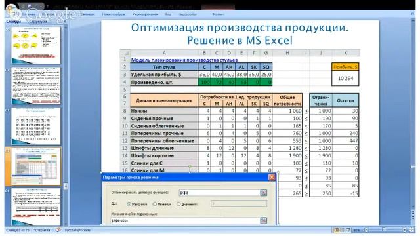Select the second thumbnail, the dense text slide
The width and height of the screenshot is (420, 236).
click(36, 86)
